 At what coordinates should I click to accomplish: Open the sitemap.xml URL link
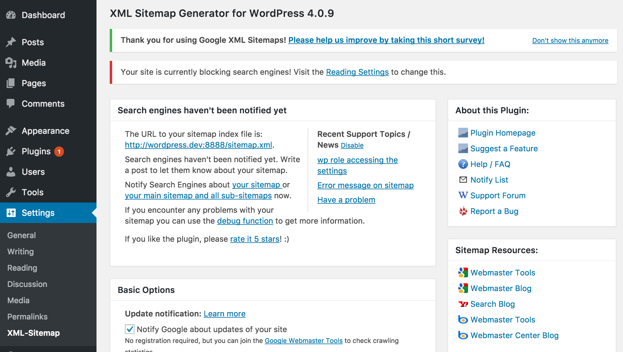tap(198, 145)
